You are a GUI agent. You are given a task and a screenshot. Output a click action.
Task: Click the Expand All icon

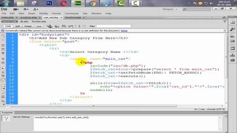coord(3,53)
